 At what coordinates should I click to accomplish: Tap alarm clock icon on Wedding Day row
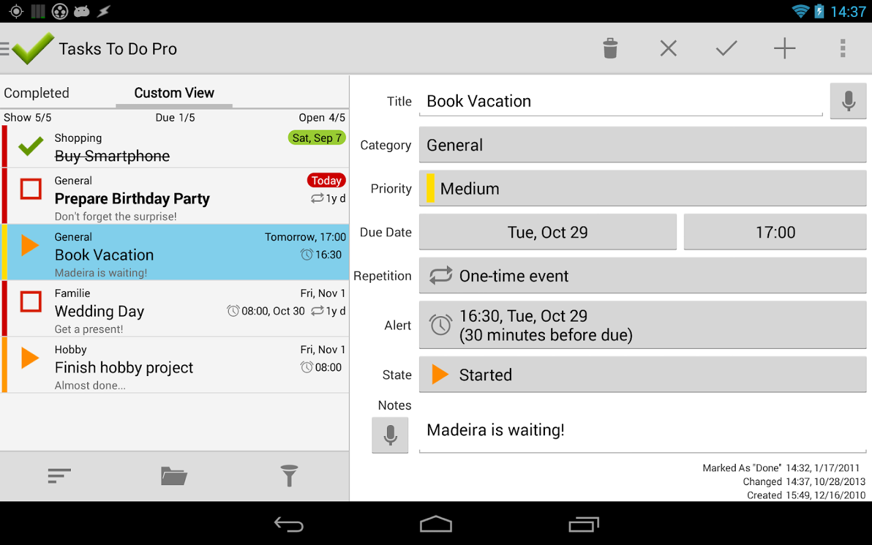tap(233, 311)
